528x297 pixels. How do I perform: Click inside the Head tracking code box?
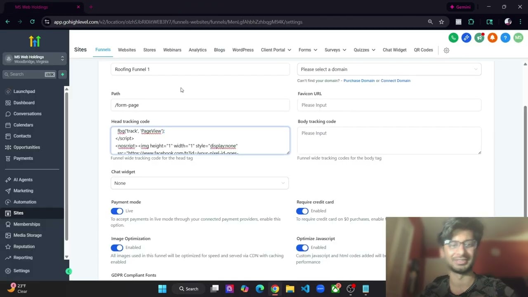pyautogui.click(x=200, y=141)
